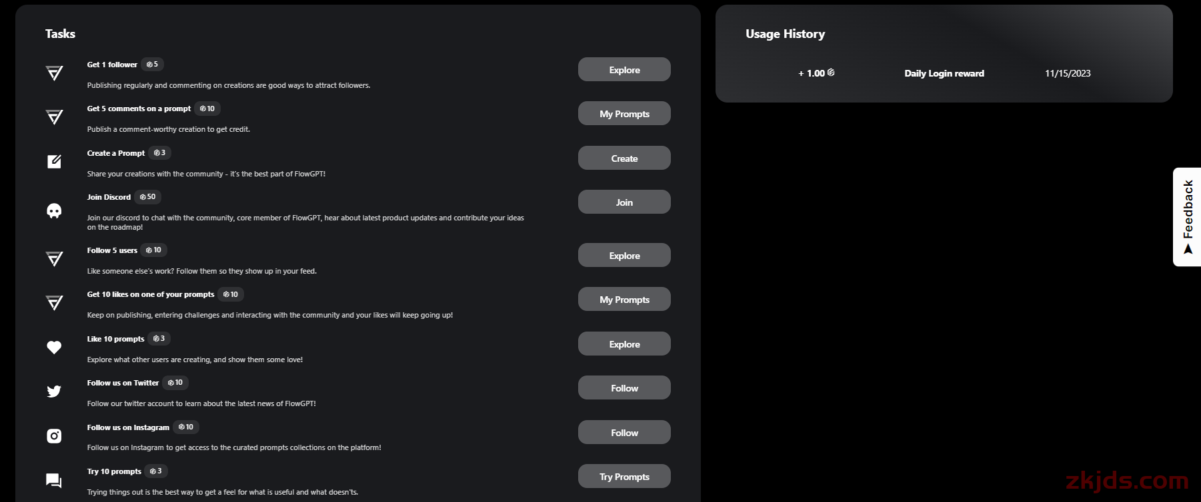This screenshot has width=1201, height=502.
Task: Open My Prompts for the 5 comments task
Action: (624, 113)
